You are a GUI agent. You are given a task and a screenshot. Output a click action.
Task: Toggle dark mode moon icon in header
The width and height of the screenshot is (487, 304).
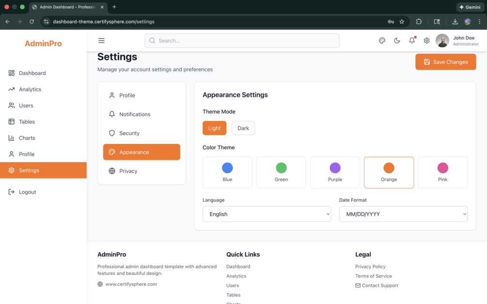click(397, 41)
